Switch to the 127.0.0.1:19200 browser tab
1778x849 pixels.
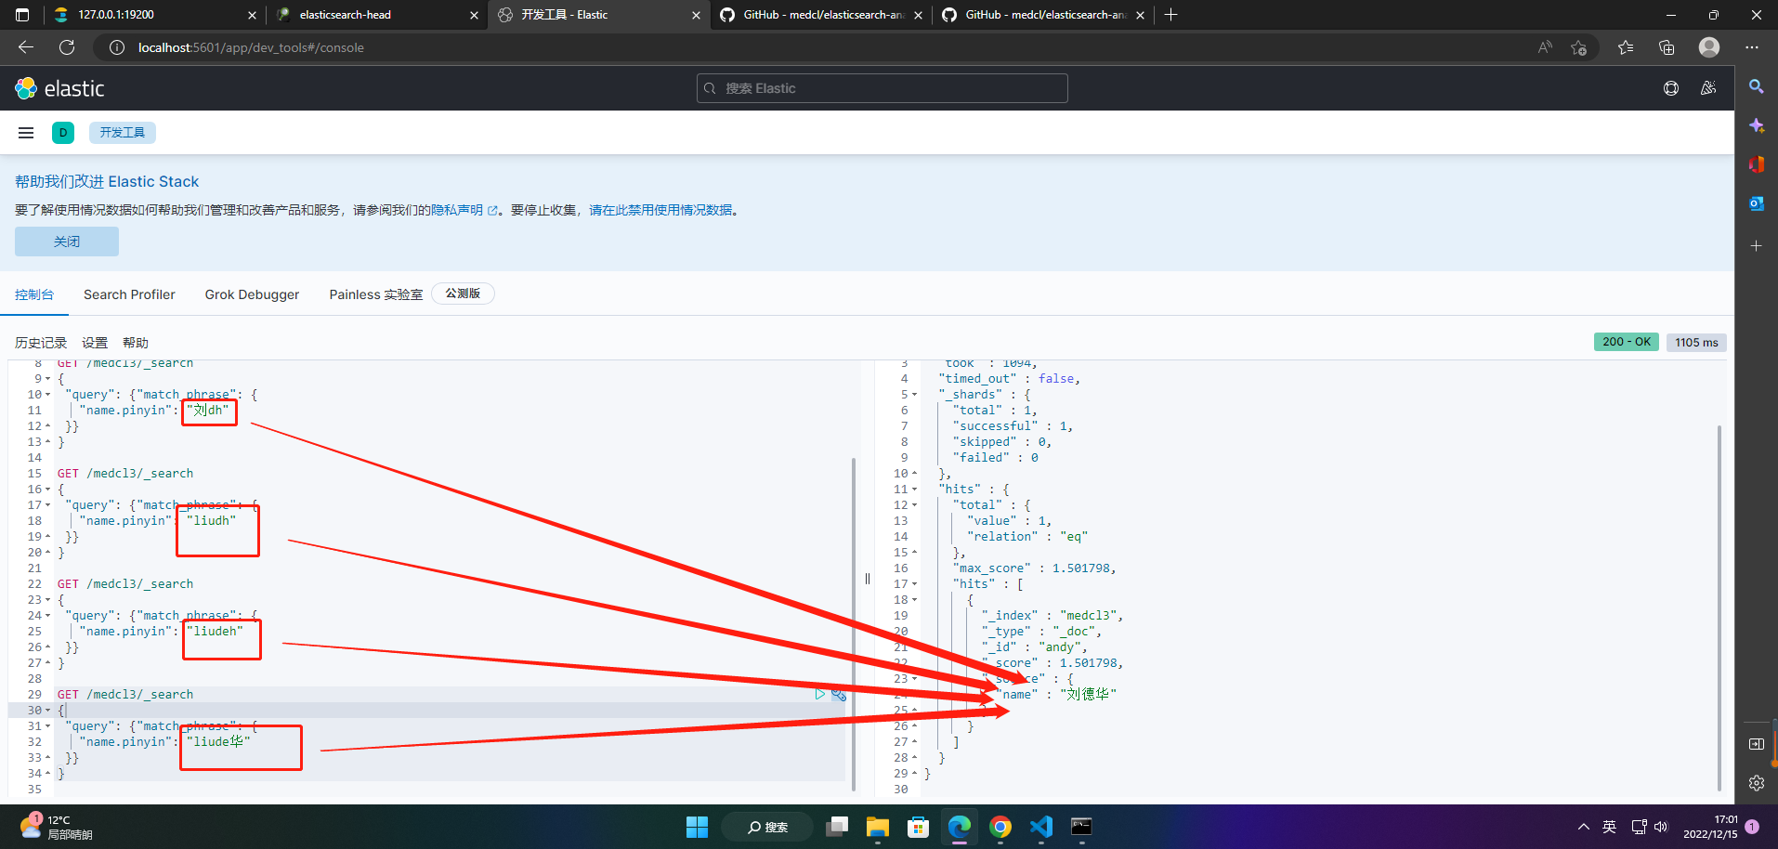coord(155,15)
